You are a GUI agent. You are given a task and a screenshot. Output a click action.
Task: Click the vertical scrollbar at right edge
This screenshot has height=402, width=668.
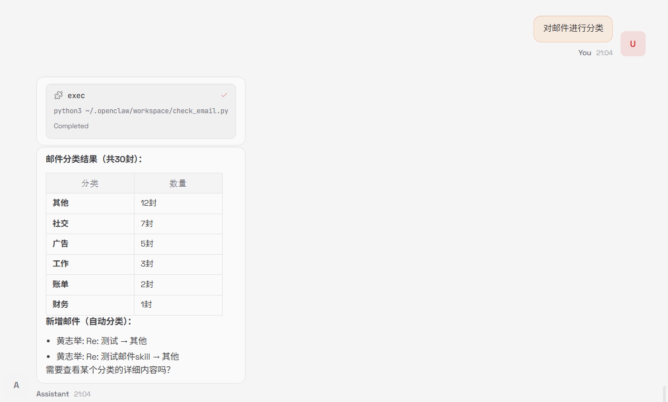click(x=664, y=393)
